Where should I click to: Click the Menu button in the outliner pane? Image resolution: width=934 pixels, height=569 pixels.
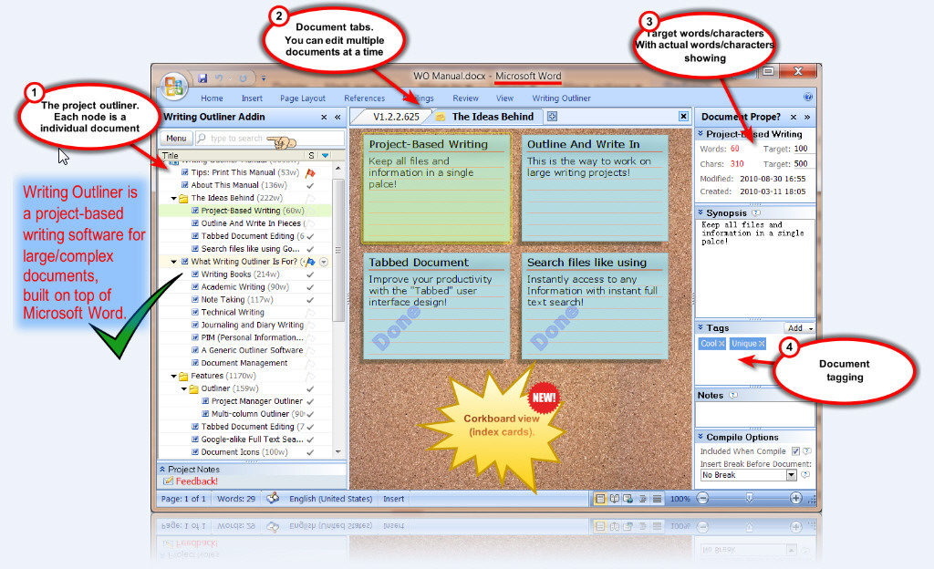tap(176, 139)
